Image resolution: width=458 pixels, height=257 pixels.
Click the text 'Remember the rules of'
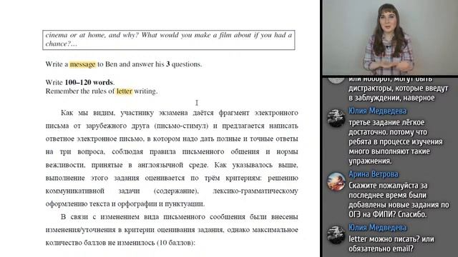[80, 91]
